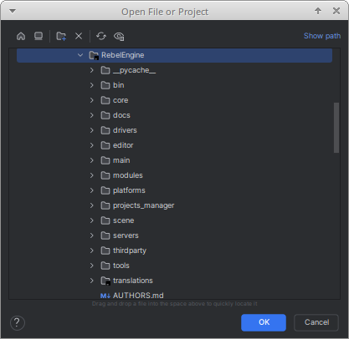Image resolution: width=349 pixels, height=339 pixels.
Task: Click the title bar up-arrow button
Action: (318, 11)
